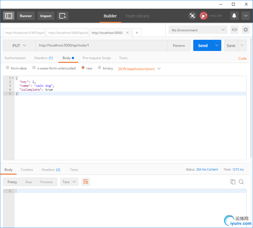
Task: Send the PUT request
Action: point(203,45)
